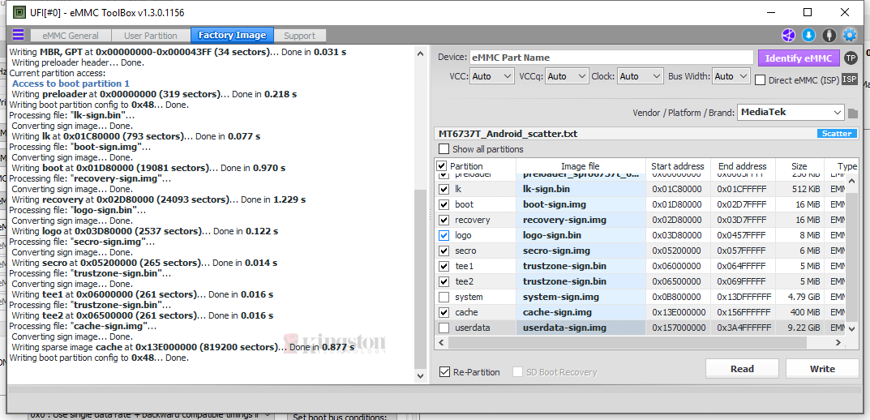Click the Read button

tap(743, 369)
